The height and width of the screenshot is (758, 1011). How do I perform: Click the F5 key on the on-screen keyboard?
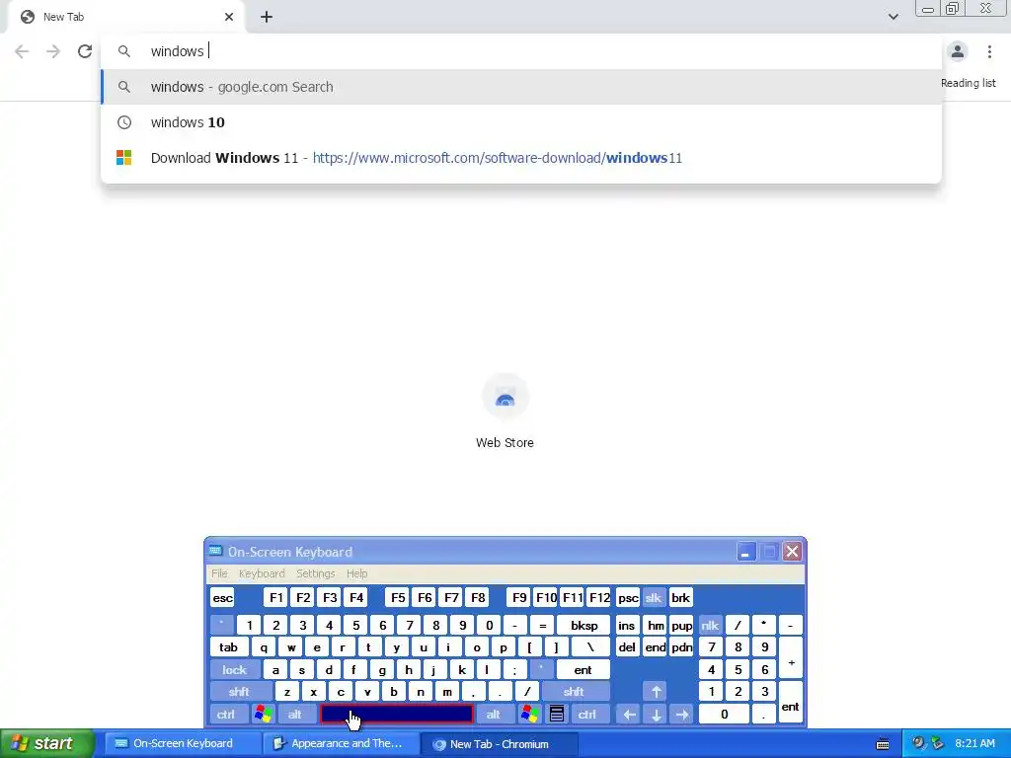pyautogui.click(x=398, y=598)
